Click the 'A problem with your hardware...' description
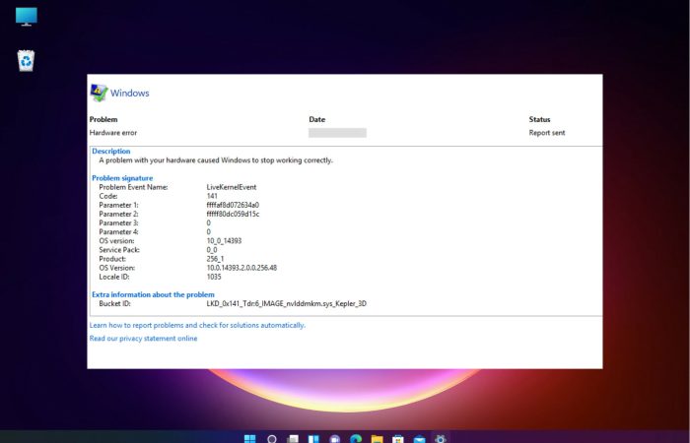 (x=216, y=160)
